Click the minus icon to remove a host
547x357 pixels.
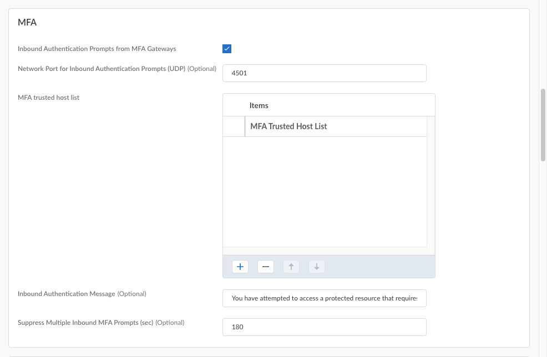(265, 267)
